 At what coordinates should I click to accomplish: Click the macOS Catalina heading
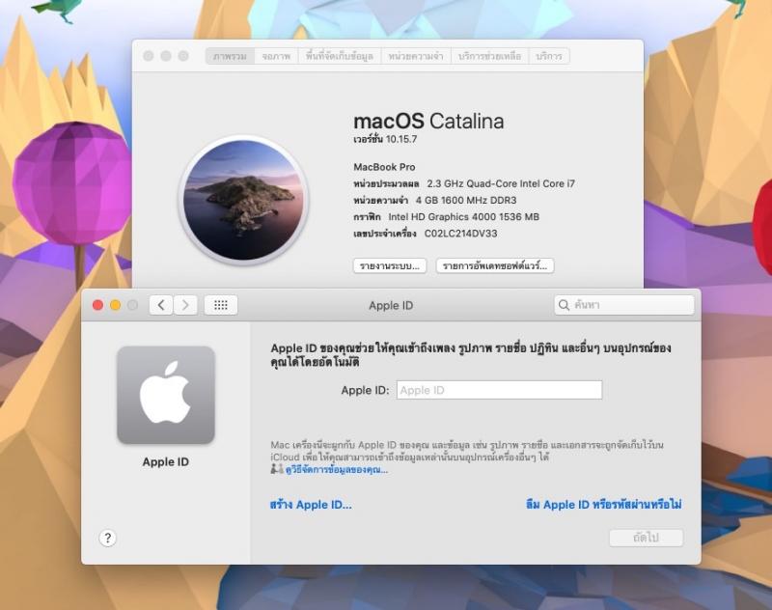click(x=428, y=121)
